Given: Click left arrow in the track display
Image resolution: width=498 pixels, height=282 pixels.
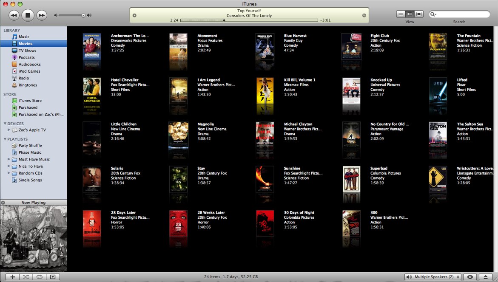Looking at the screenshot, I should pos(134,15).
